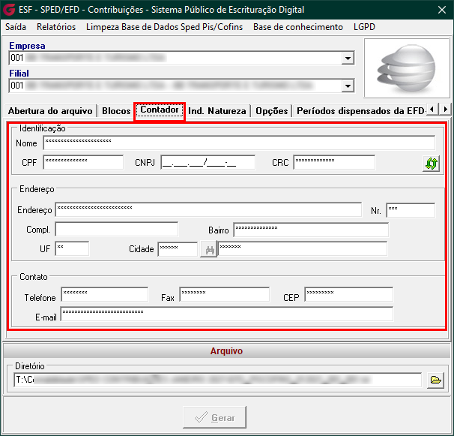454x436 pixels.
Task: Switch to the Blocos tab
Action: pyautogui.click(x=116, y=111)
